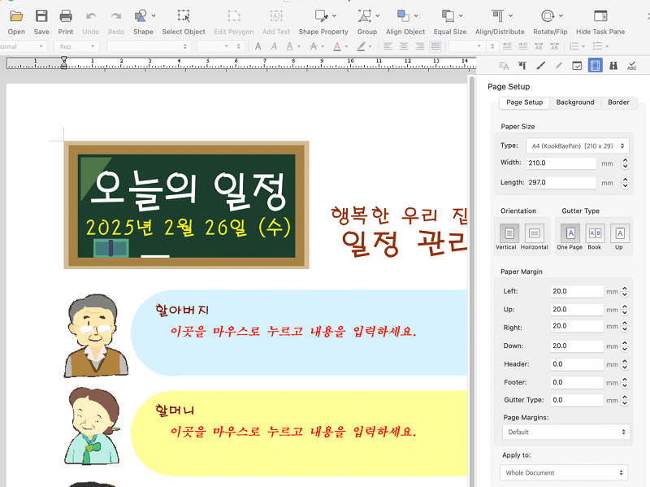Switch to the Background tab
Image resolution: width=650 pixels, height=487 pixels.
coord(575,102)
